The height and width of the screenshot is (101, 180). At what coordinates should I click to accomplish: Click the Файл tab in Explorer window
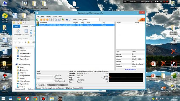click(17, 26)
